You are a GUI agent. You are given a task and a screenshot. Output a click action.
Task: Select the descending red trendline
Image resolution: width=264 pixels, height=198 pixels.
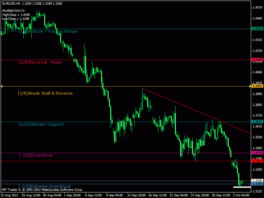(196, 111)
